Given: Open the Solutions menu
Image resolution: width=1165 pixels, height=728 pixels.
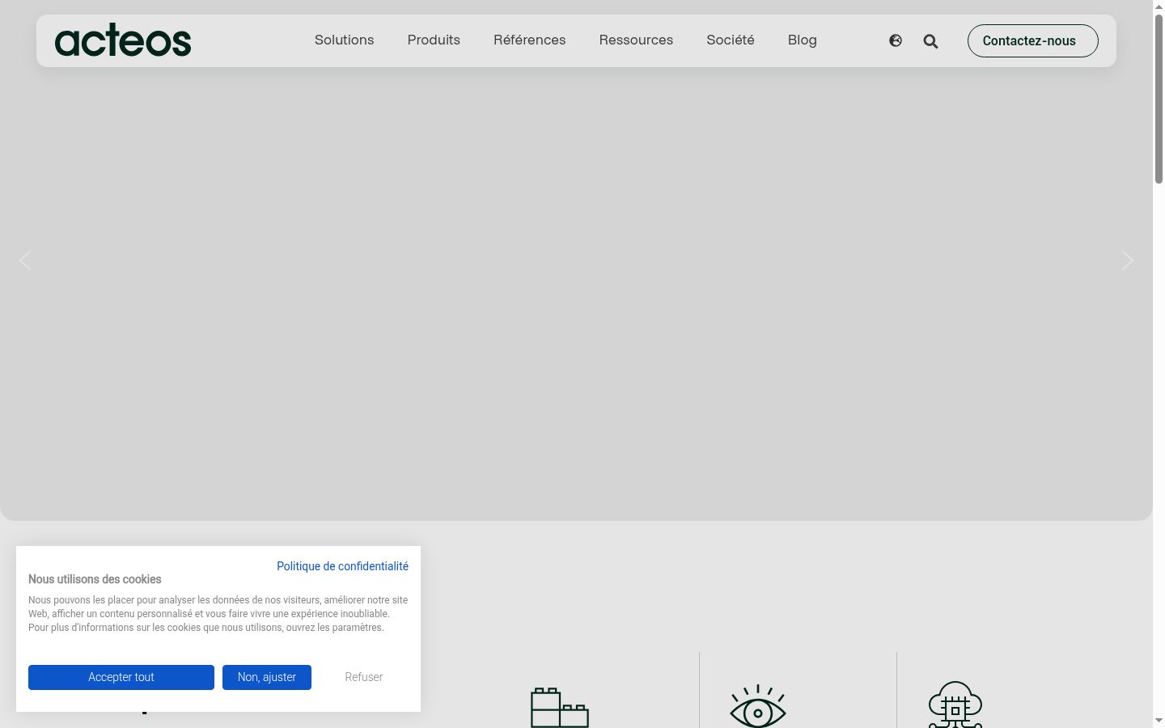Looking at the screenshot, I should click(344, 40).
